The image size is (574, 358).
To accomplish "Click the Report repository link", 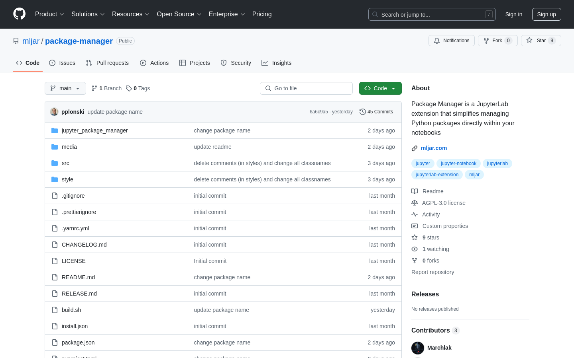I will (x=432, y=272).
